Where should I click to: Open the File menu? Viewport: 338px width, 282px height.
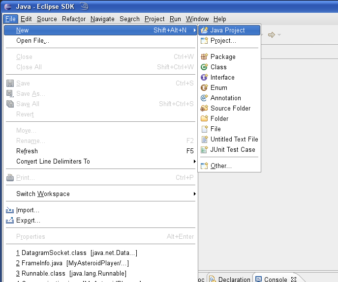click(x=10, y=19)
